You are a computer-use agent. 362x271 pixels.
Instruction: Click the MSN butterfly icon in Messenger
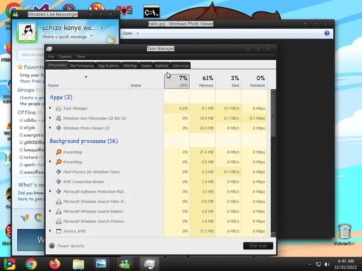click(x=24, y=217)
